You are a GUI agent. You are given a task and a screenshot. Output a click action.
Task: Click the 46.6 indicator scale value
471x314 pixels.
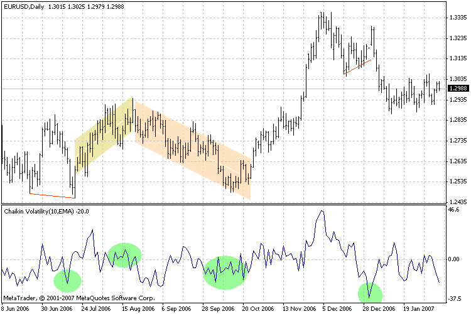(x=453, y=210)
